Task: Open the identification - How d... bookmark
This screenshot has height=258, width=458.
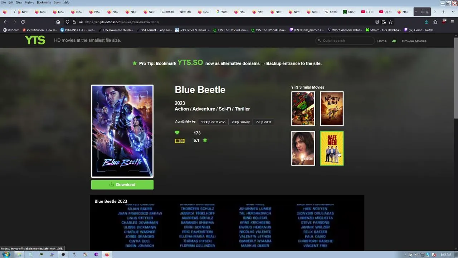Action: tap(40, 30)
